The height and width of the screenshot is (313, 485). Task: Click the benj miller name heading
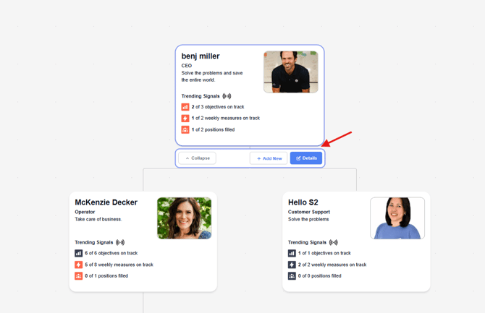201,56
